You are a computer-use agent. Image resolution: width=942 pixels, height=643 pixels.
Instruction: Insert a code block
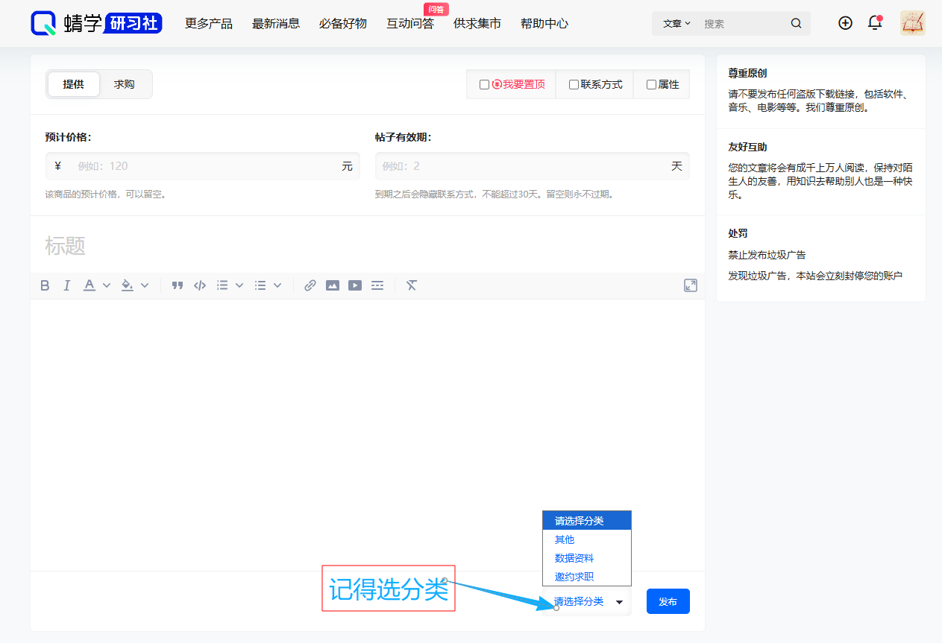pyautogui.click(x=199, y=285)
